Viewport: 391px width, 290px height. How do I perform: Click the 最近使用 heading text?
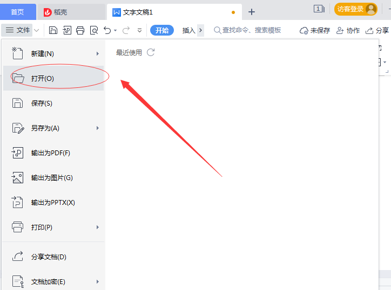pyautogui.click(x=129, y=52)
